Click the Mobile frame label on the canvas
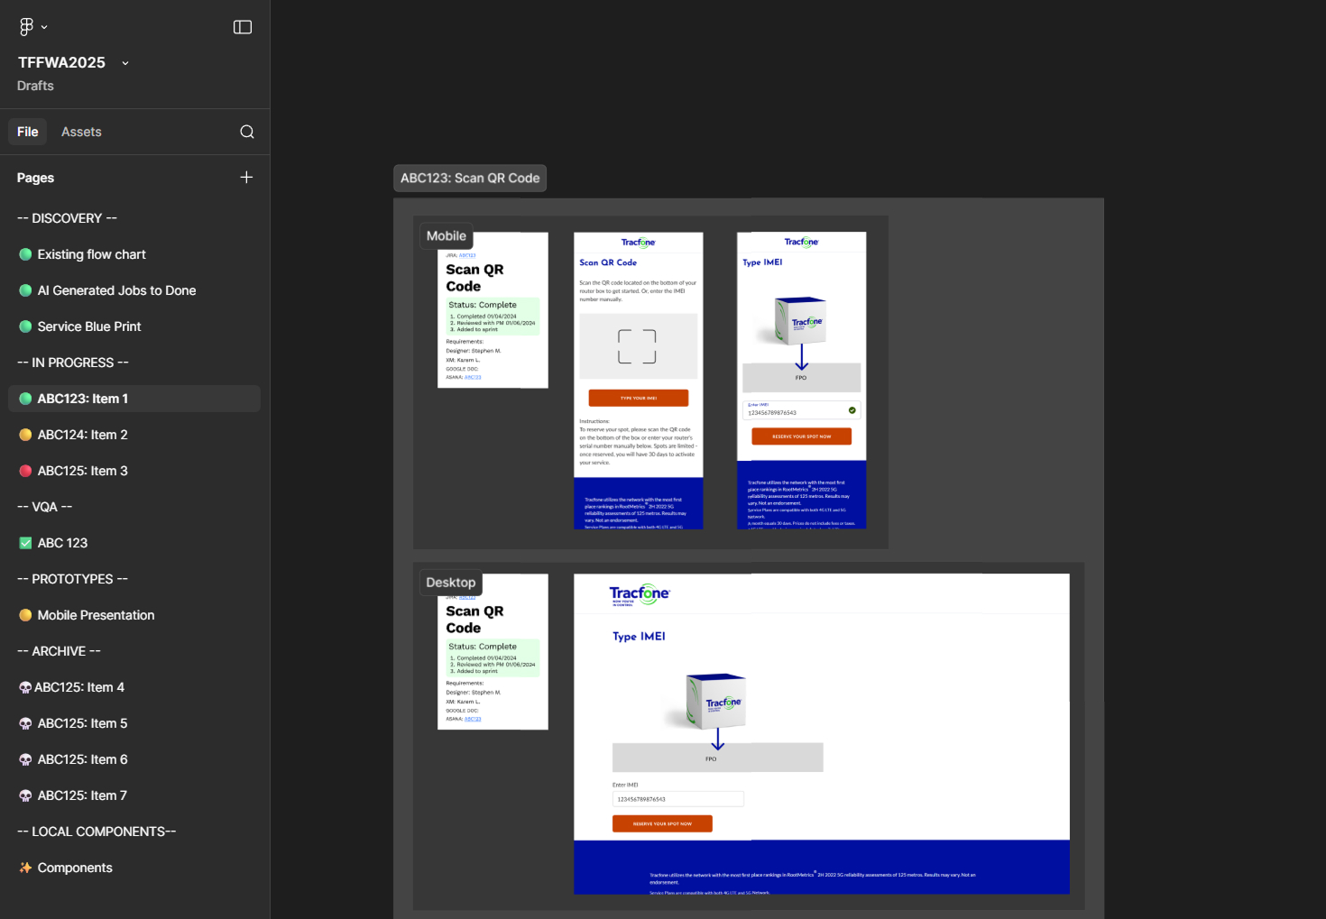This screenshot has width=1326, height=919. point(446,235)
